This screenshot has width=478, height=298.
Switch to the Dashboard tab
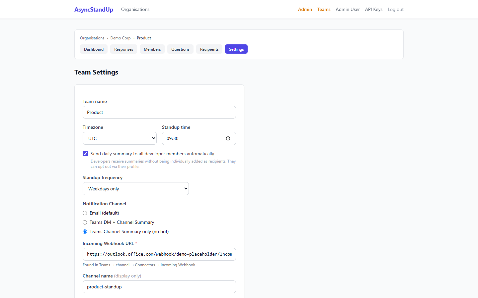click(x=94, y=49)
